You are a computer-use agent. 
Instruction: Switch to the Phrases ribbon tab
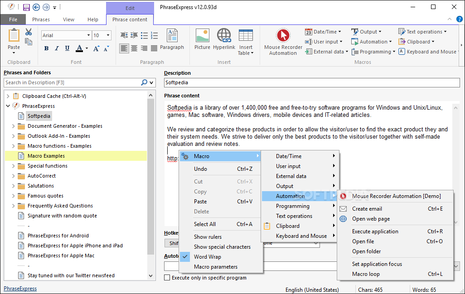41,19
